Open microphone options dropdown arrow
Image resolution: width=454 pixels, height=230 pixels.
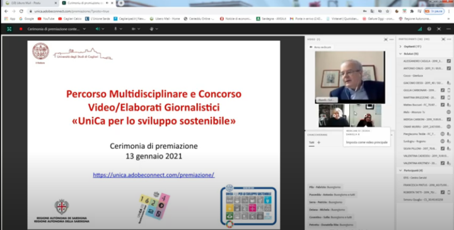point(120,29)
